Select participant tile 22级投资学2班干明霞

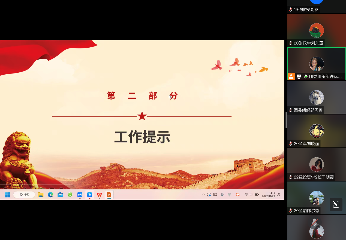(x=317, y=165)
